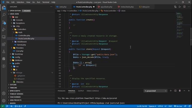Split the terminal panel
The height and width of the screenshot is (108, 192).
[175, 91]
